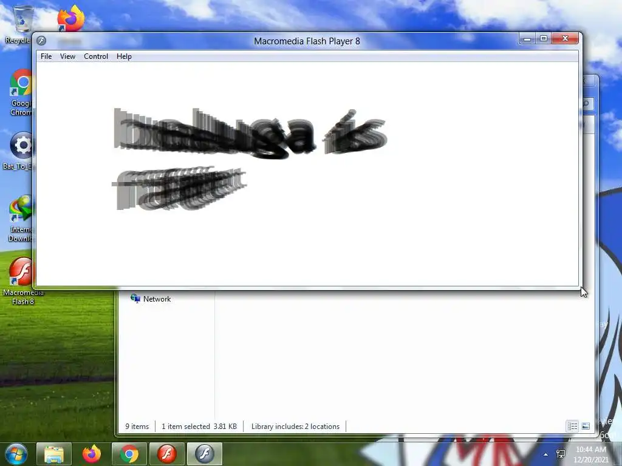Image resolution: width=622 pixels, height=466 pixels.
Task: Click the Network computer icon in Explorer
Action: click(x=135, y=299)
